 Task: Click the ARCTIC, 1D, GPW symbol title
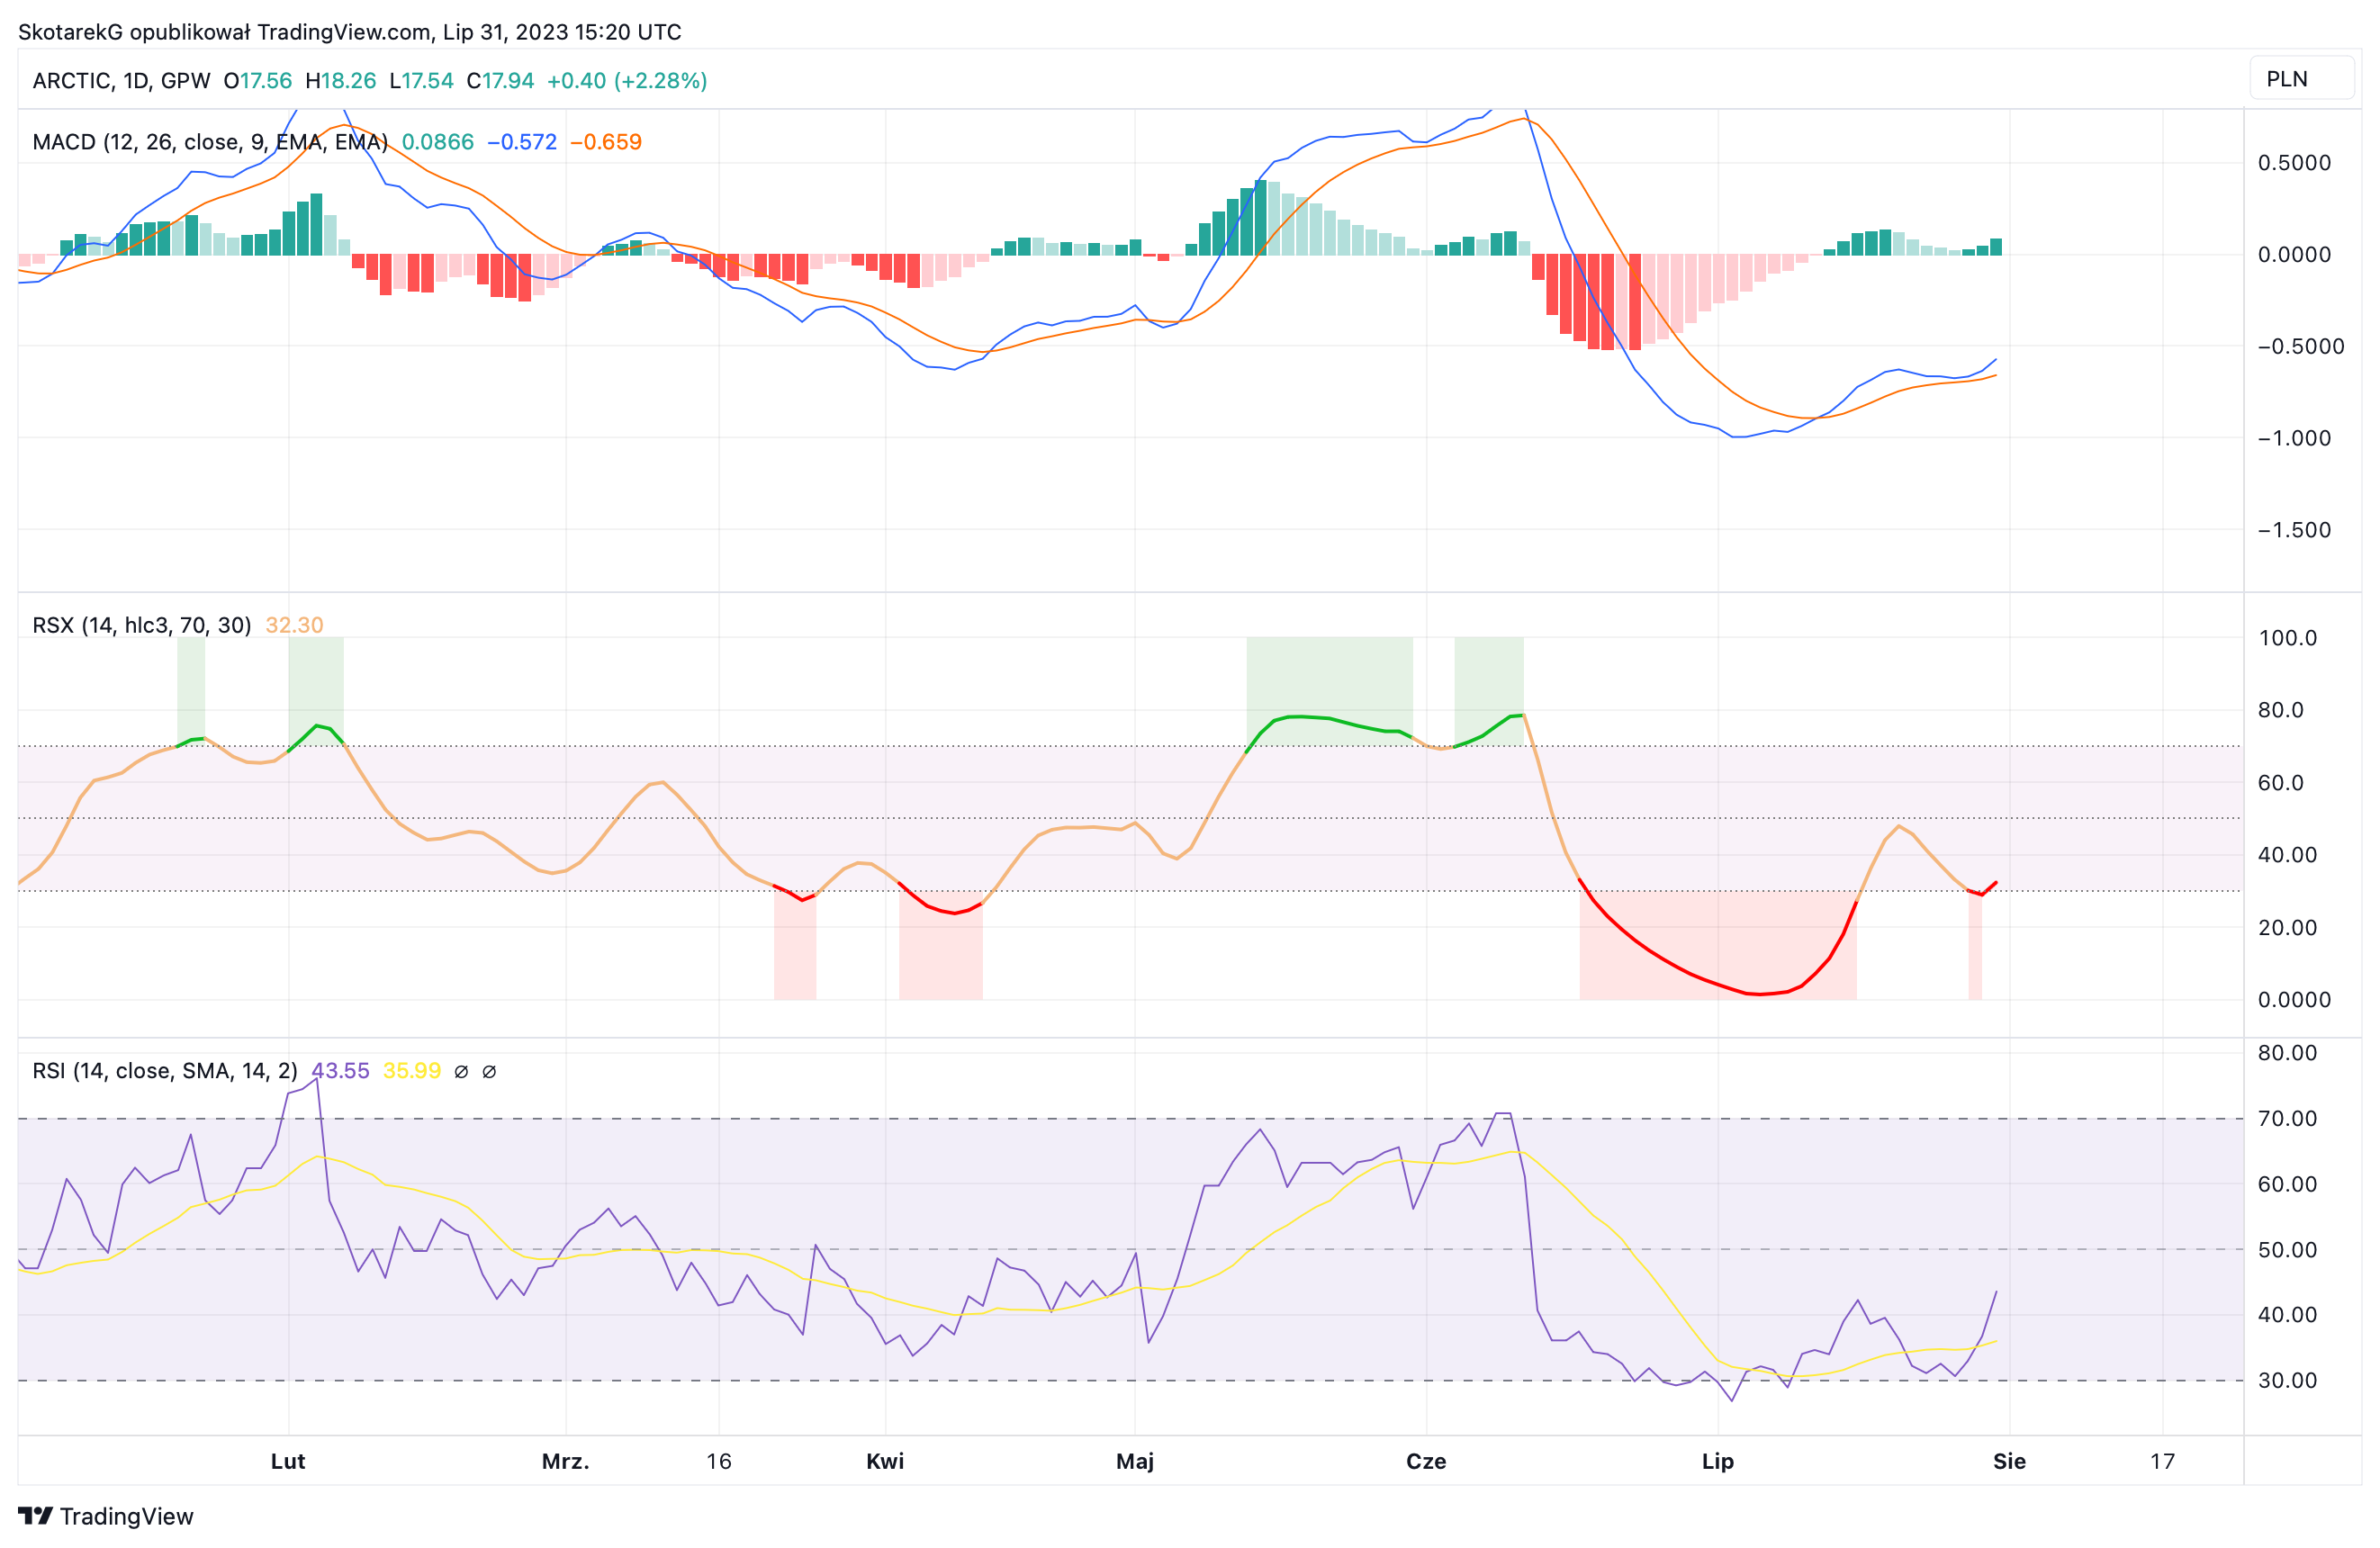[x=121, y=81]
